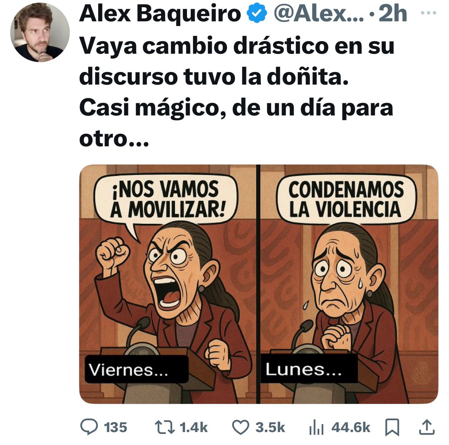Click the 3.5k likes count

(x=270, y=427)
